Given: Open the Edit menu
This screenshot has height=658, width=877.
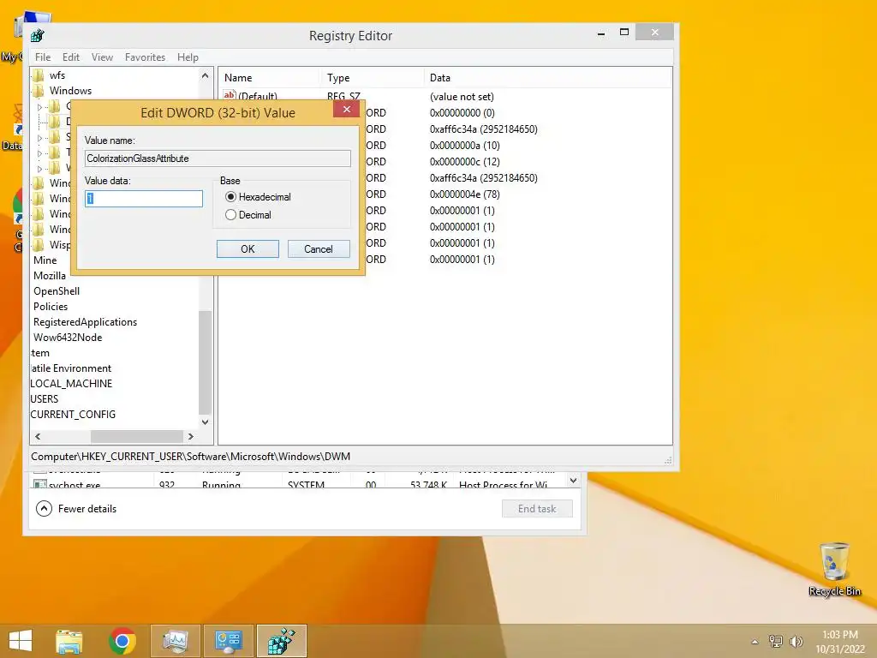Looking at the screenshot, I should coord(71,57).
